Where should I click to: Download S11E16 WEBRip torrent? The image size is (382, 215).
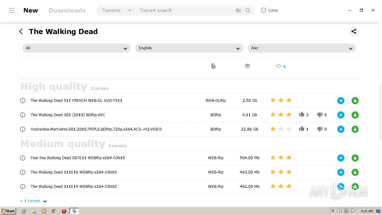355,172
